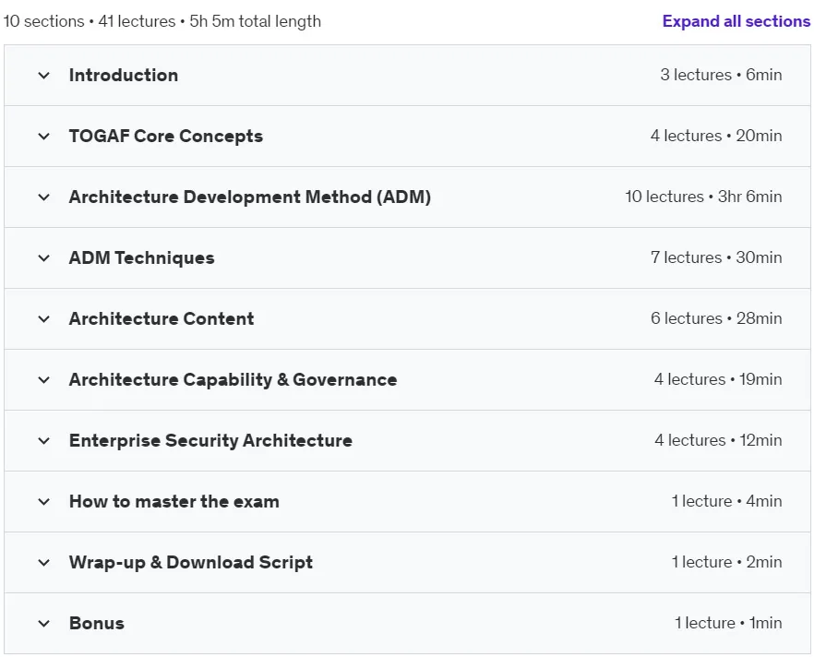Image resolution: width=814 pixels, height=657 pixels.
Task: Select Architecture Development Method (ADM) title
Action: pyautogui.click(x=250, y=197)
